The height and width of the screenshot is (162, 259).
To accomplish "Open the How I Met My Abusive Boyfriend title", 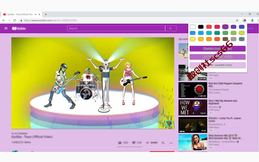I will point(223,102).
